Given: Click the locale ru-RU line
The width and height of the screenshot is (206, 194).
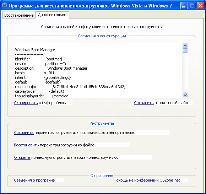Looking at the screenshot, I should [34, 73].
